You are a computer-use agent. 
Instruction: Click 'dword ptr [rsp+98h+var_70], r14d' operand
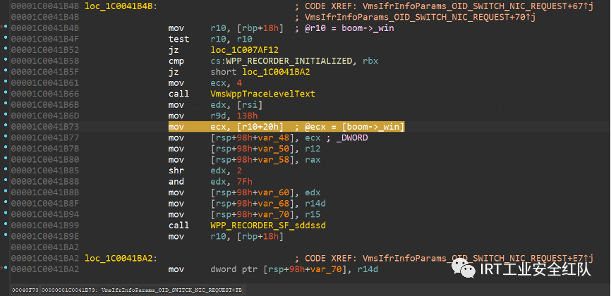pyautogui.click(x=294, y=269)
